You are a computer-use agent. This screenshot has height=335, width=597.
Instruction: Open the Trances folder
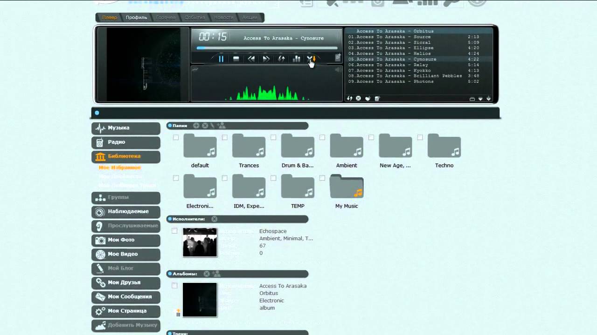pos(249,146)
